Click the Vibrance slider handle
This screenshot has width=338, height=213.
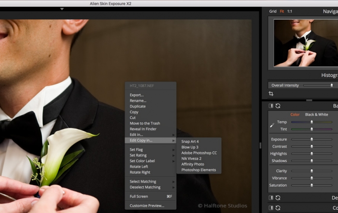tap(312, 178)
